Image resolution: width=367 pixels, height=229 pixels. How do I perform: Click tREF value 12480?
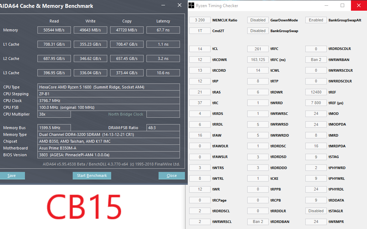pos(316,92)
